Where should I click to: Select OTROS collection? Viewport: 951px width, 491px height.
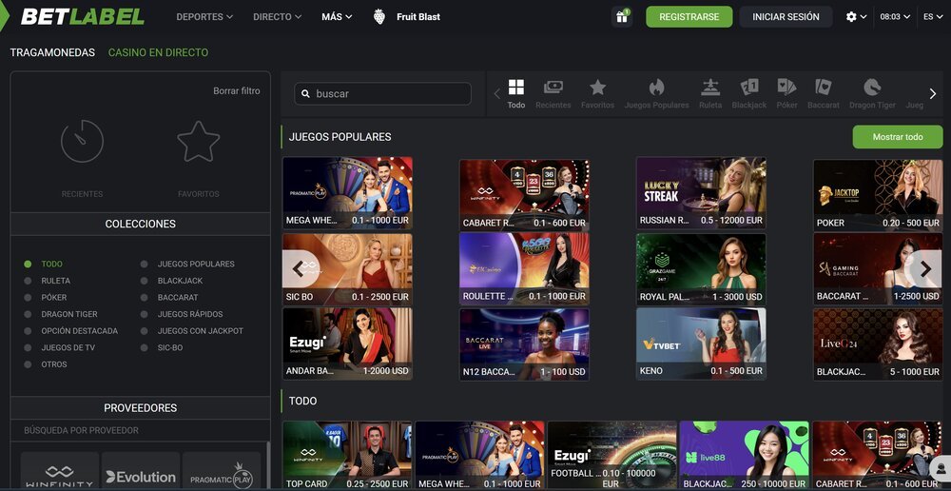pyautogui.click(x=54, y=364)
